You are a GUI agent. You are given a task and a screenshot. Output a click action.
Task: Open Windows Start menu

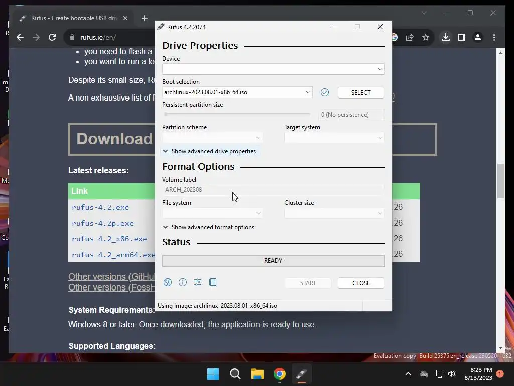click(x=213, y=374)
